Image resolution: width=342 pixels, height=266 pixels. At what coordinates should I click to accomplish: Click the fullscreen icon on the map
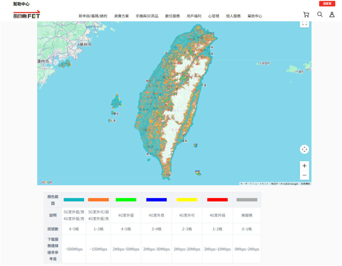point(304,23)
